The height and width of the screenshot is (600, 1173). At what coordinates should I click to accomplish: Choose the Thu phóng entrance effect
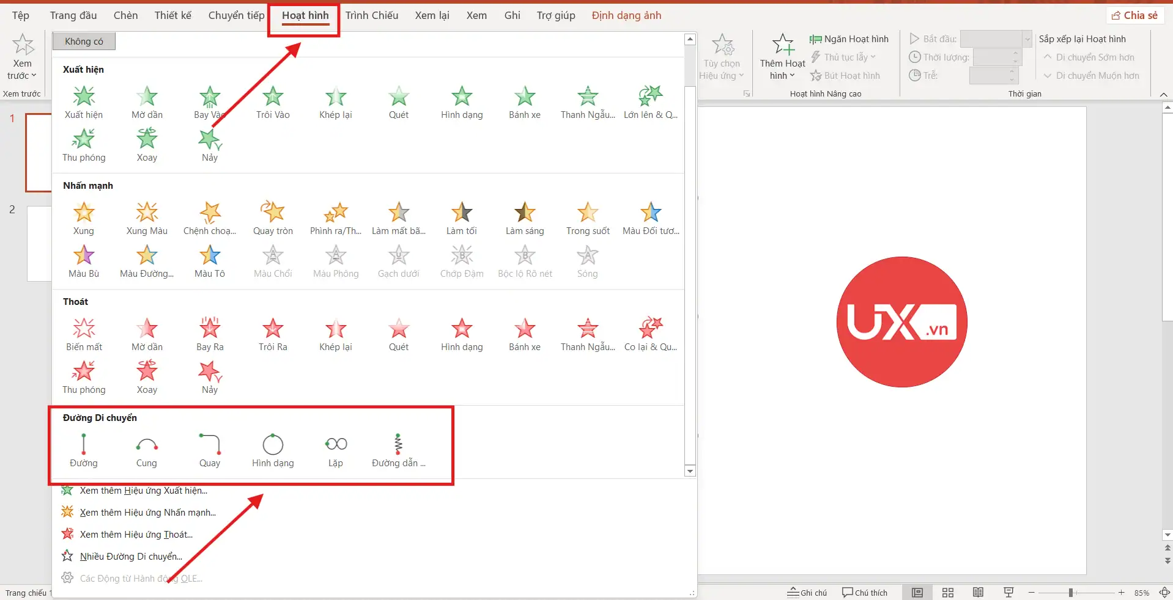coord(84,145)
